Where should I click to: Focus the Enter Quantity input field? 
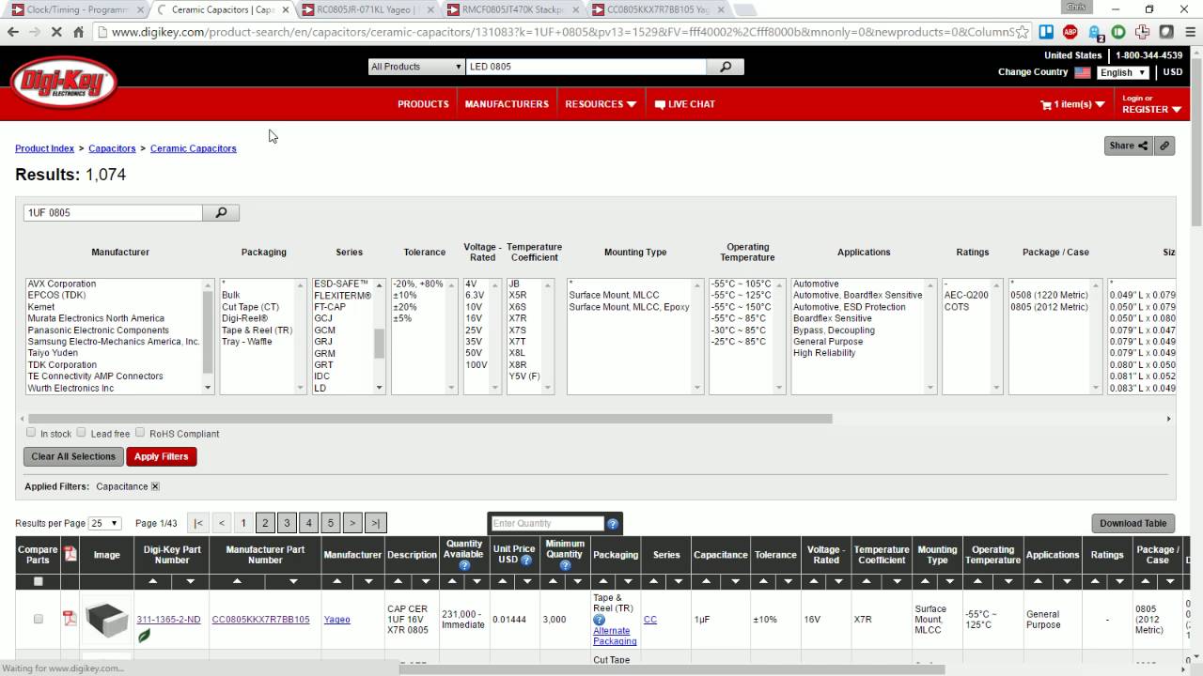coord(547,523)
